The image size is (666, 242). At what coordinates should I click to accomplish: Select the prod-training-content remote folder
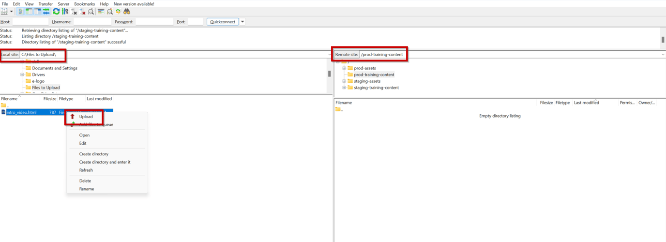[374, 75]
